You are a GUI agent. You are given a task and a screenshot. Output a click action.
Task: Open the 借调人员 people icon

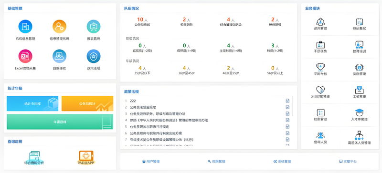point(320,135)
